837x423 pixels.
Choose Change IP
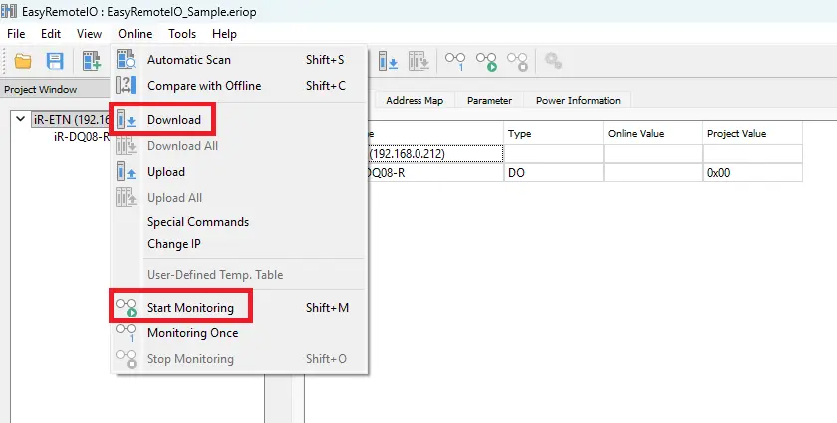click(x=239, y=243)
